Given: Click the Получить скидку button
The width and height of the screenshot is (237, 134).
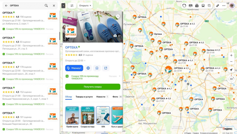Looking at the screenshot, I should pyautogui.click(x=93, y=87).
